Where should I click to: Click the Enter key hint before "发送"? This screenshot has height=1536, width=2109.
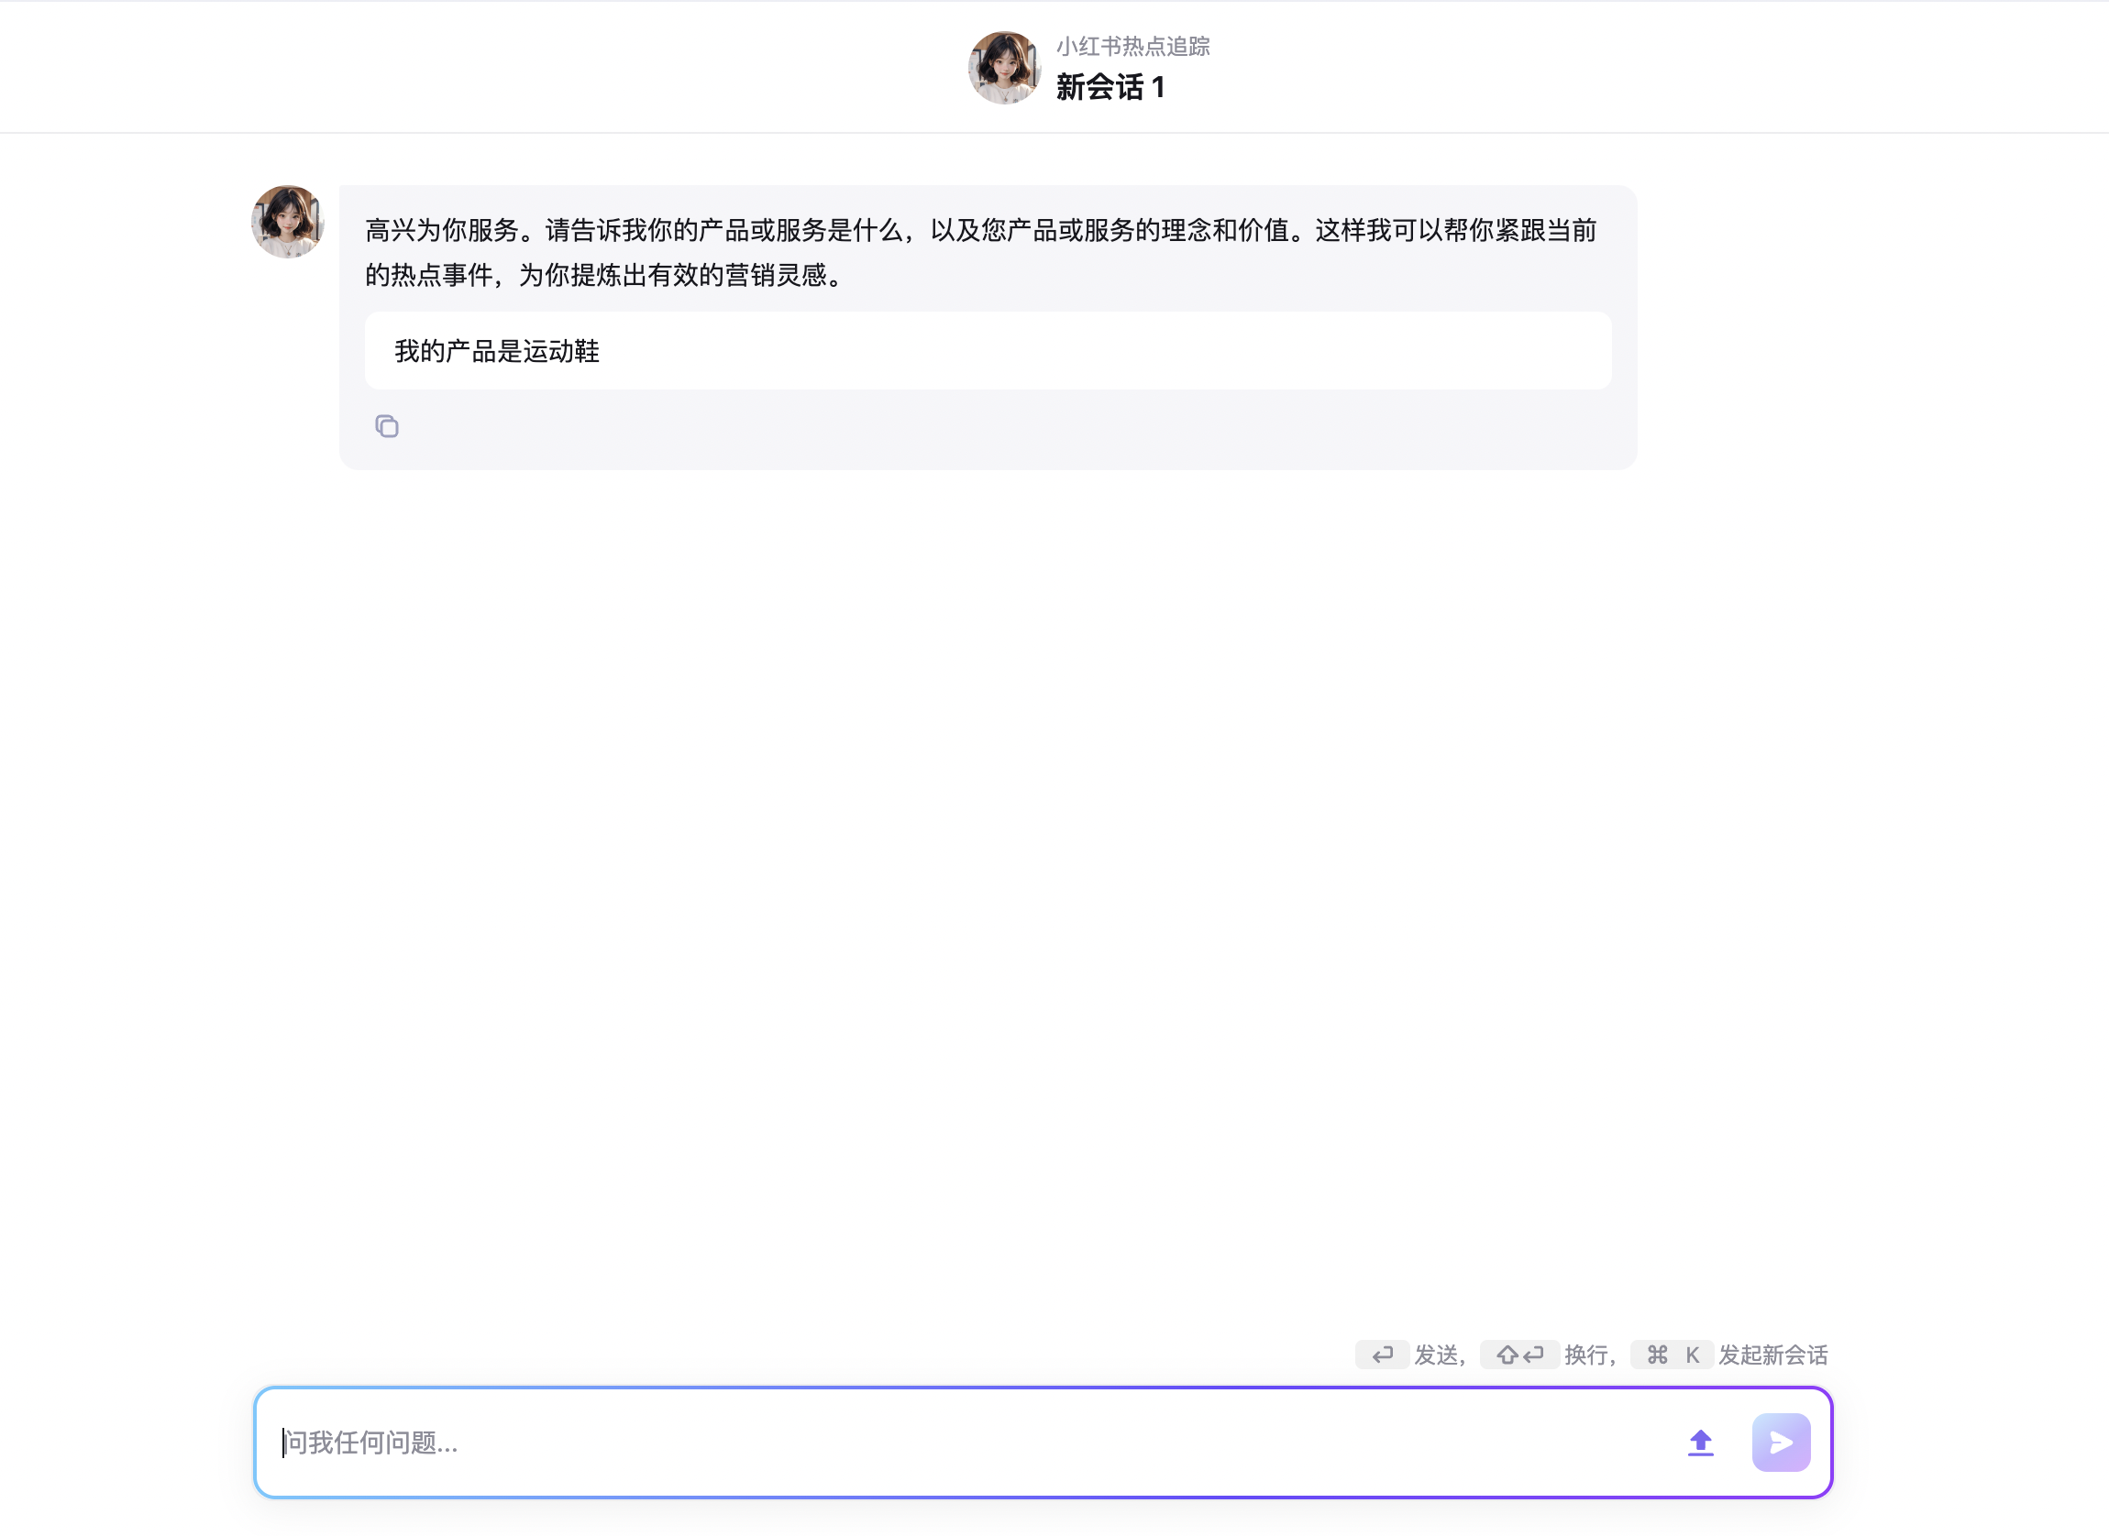click(x=1383, y=1355)
